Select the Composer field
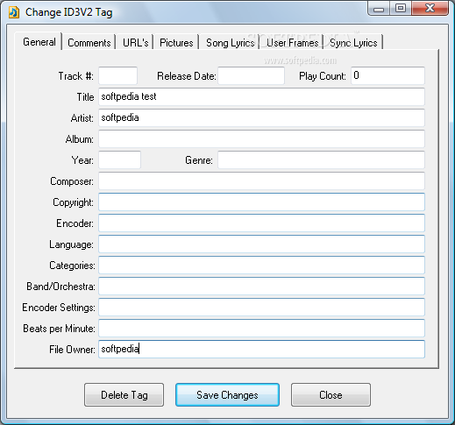 click(261, 181)
